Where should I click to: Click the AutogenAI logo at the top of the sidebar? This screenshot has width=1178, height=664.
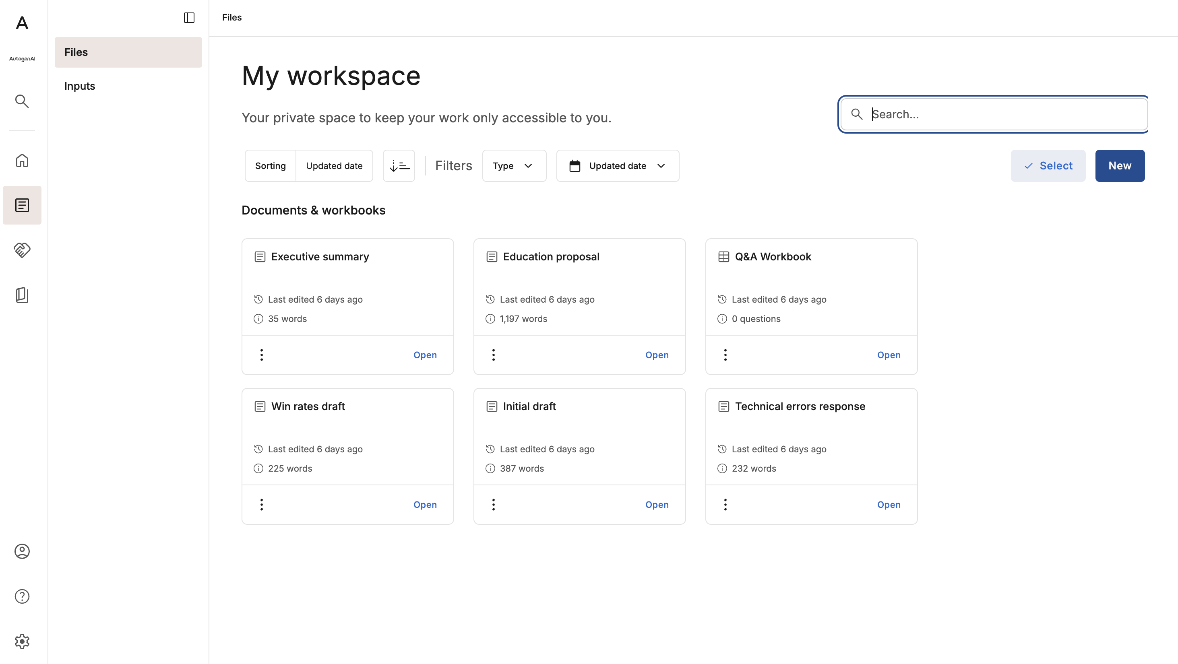click(x=22, y=23)
